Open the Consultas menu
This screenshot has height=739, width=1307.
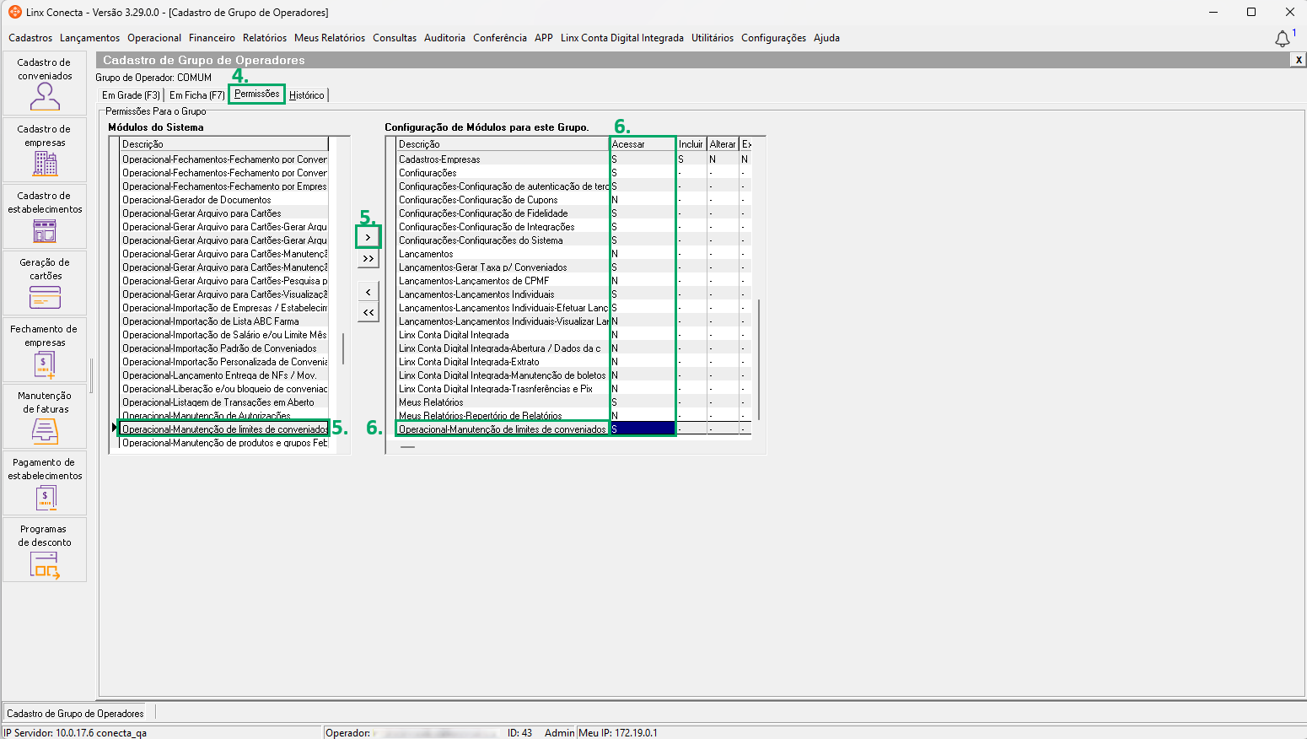pos(395,38)
